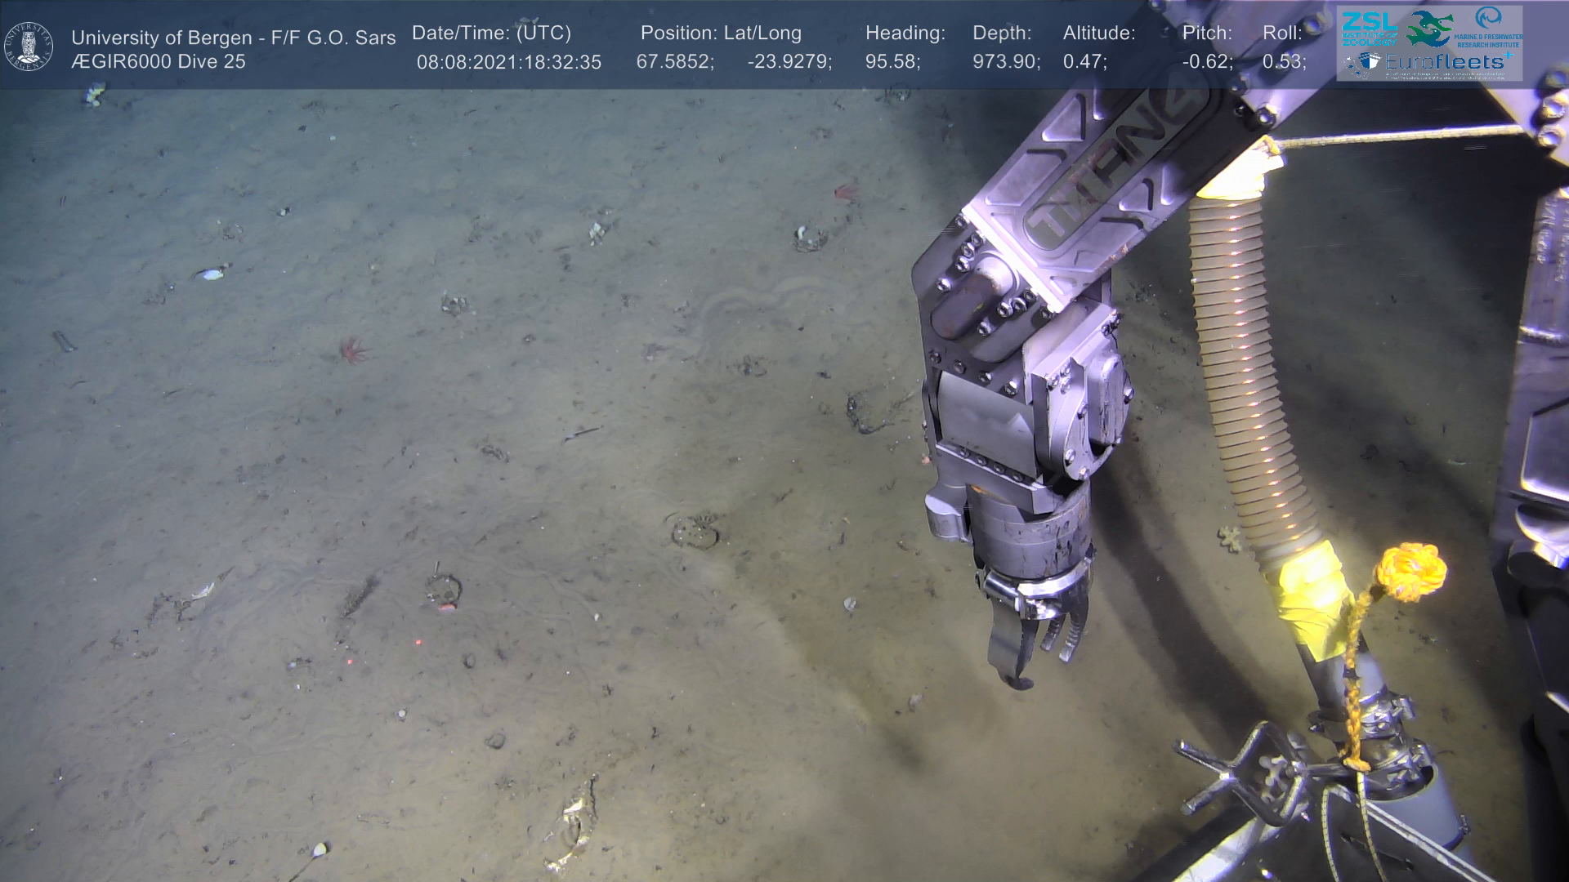Screen dimensions: 1569x882
Task: Click the Date/Time (UTC) header
Action: [x=491, y=33]
